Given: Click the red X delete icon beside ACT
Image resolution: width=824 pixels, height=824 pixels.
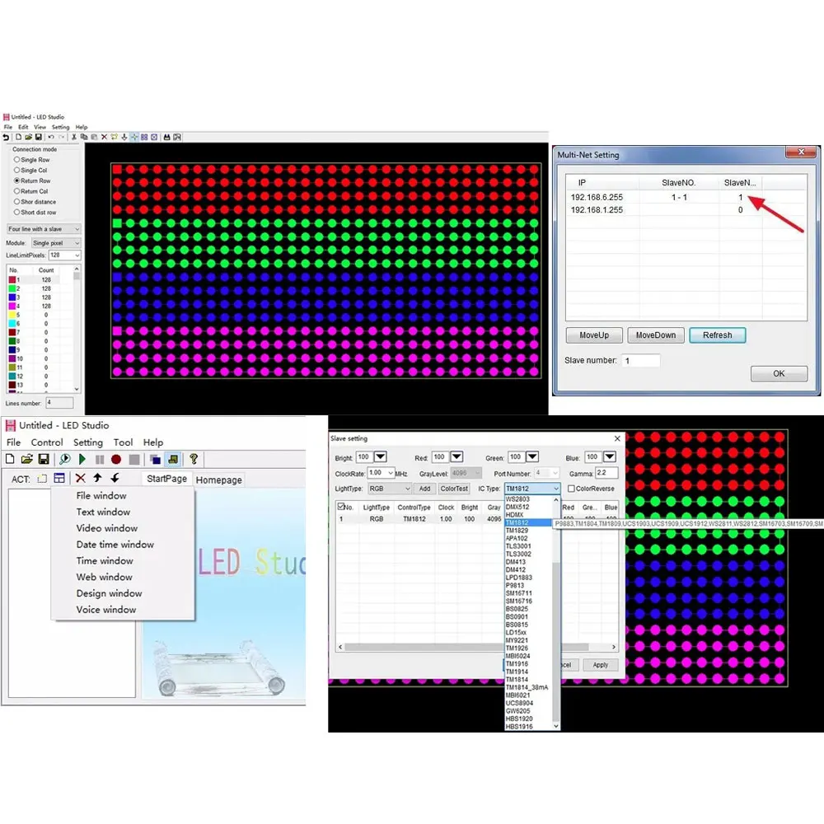Looking at the screenshot, I should coord(81,478).
